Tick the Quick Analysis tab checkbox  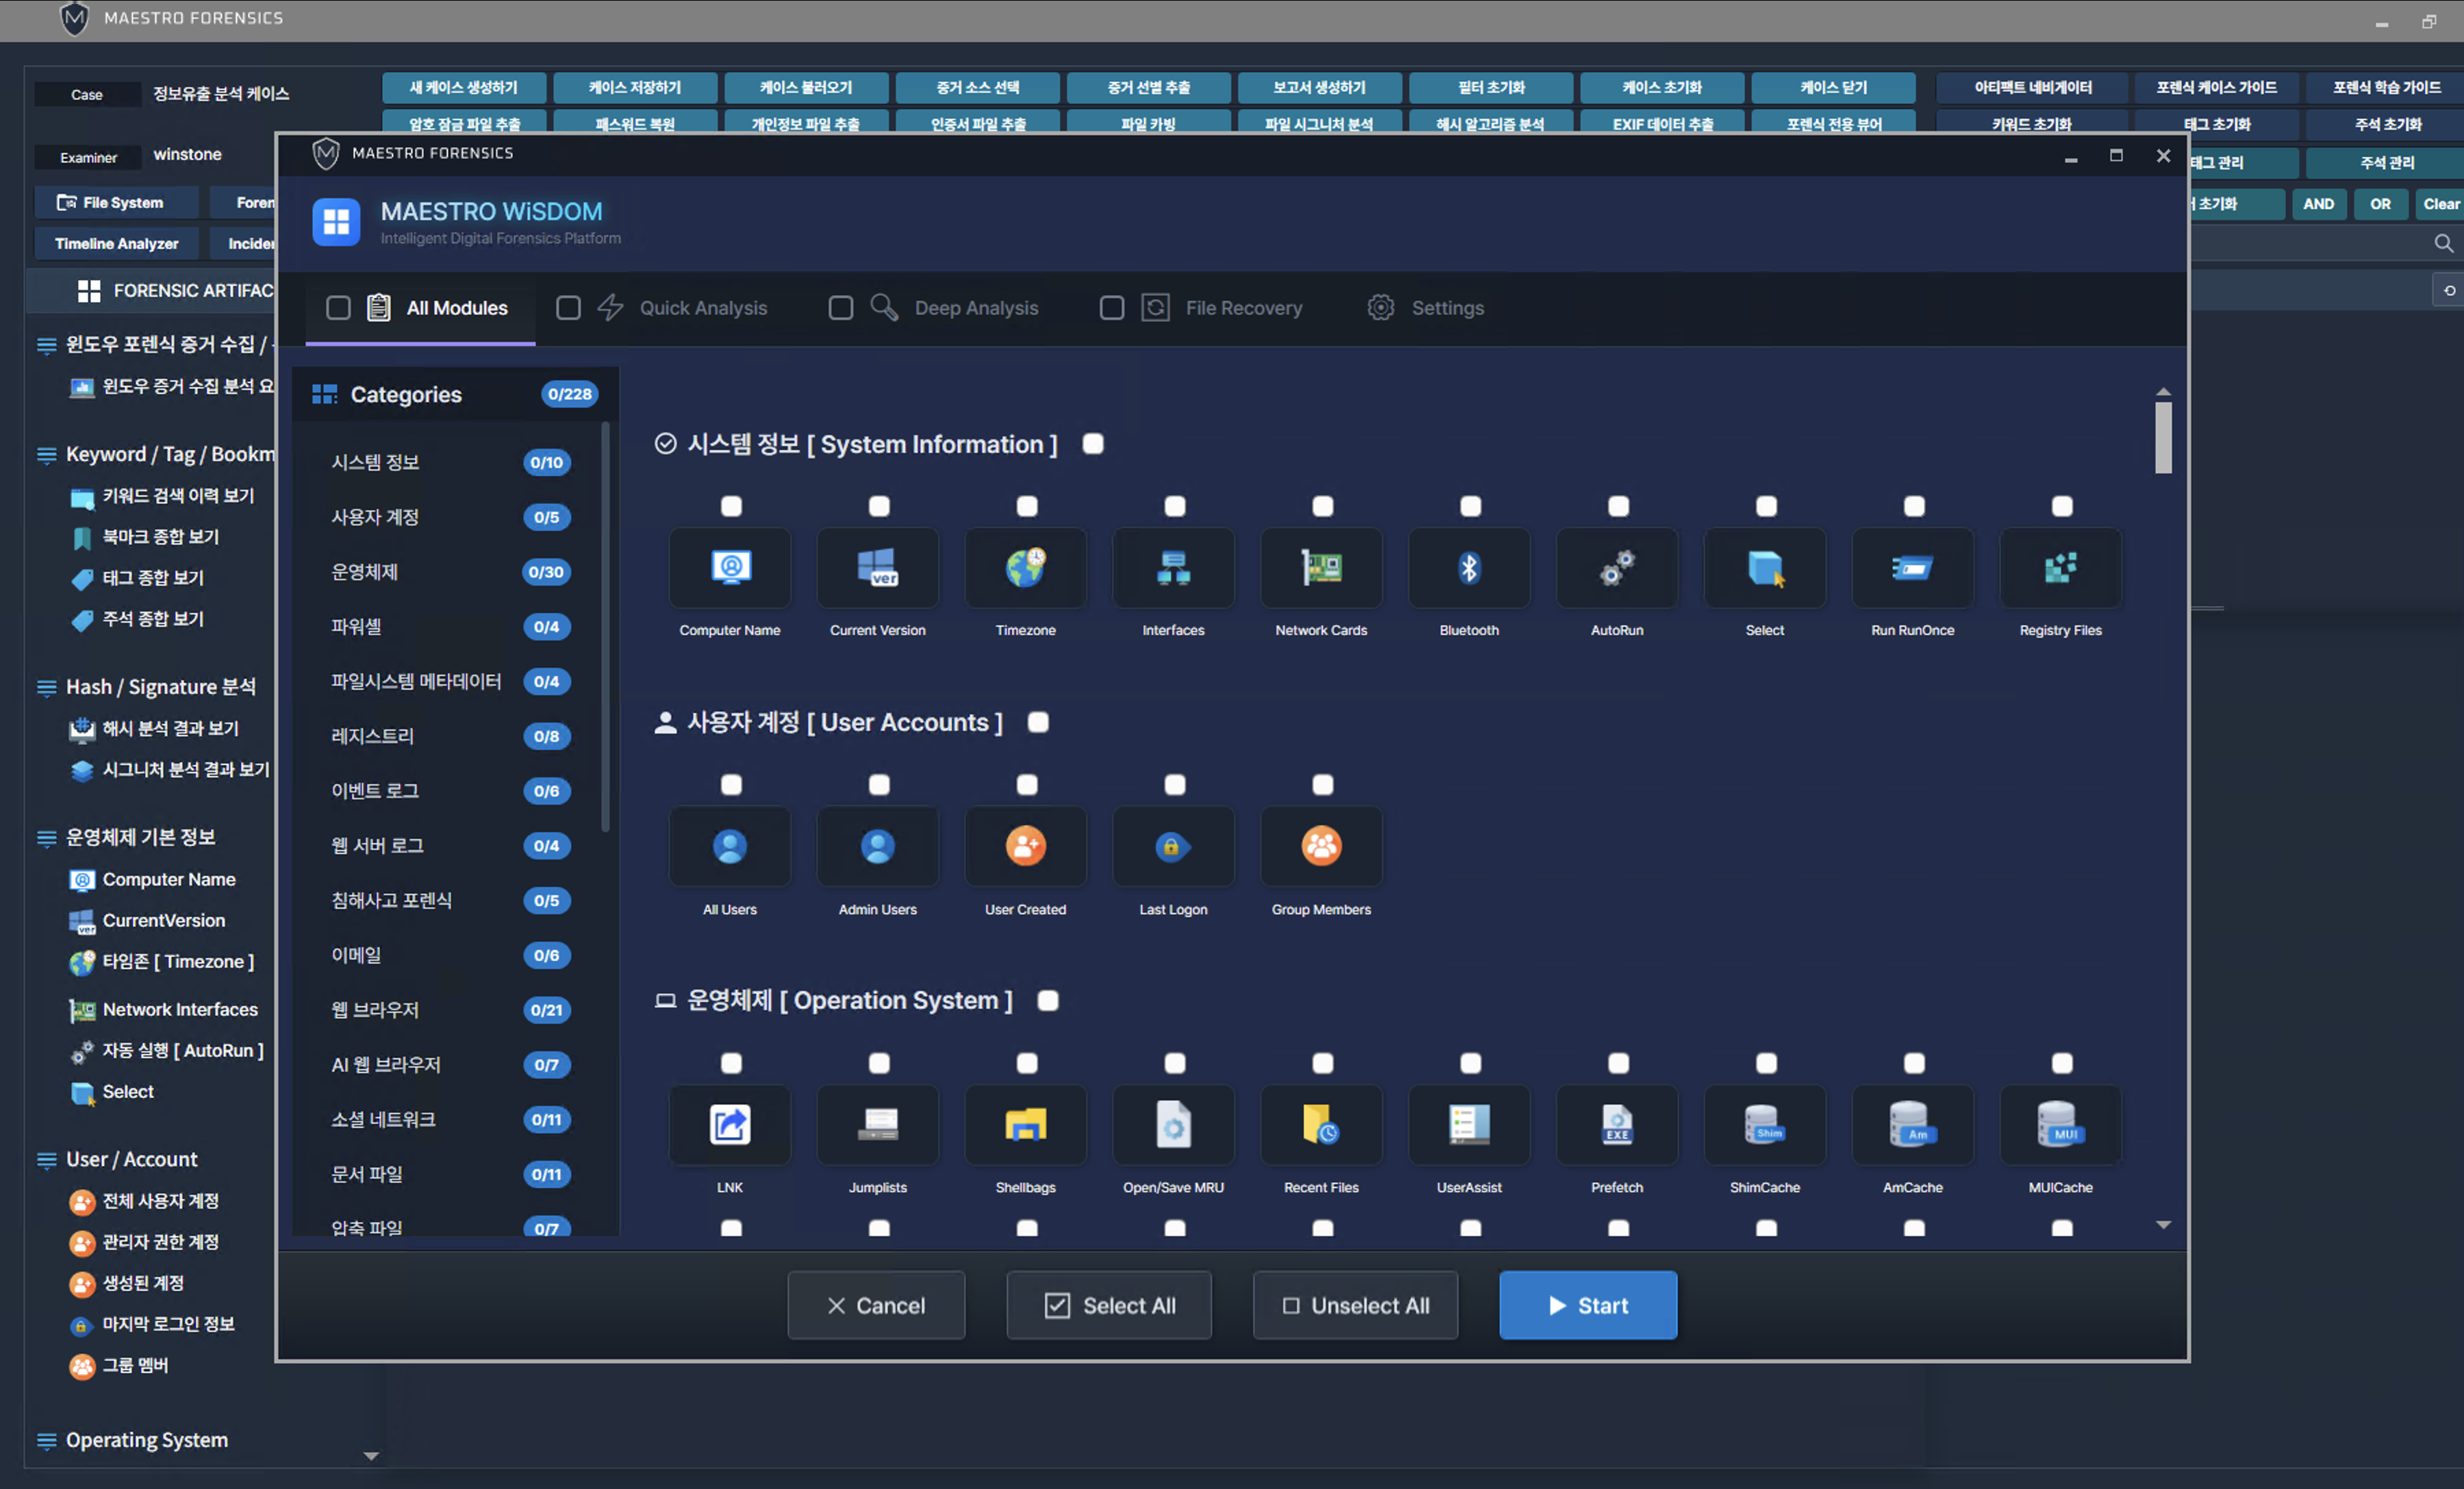[x=568, y=308]
